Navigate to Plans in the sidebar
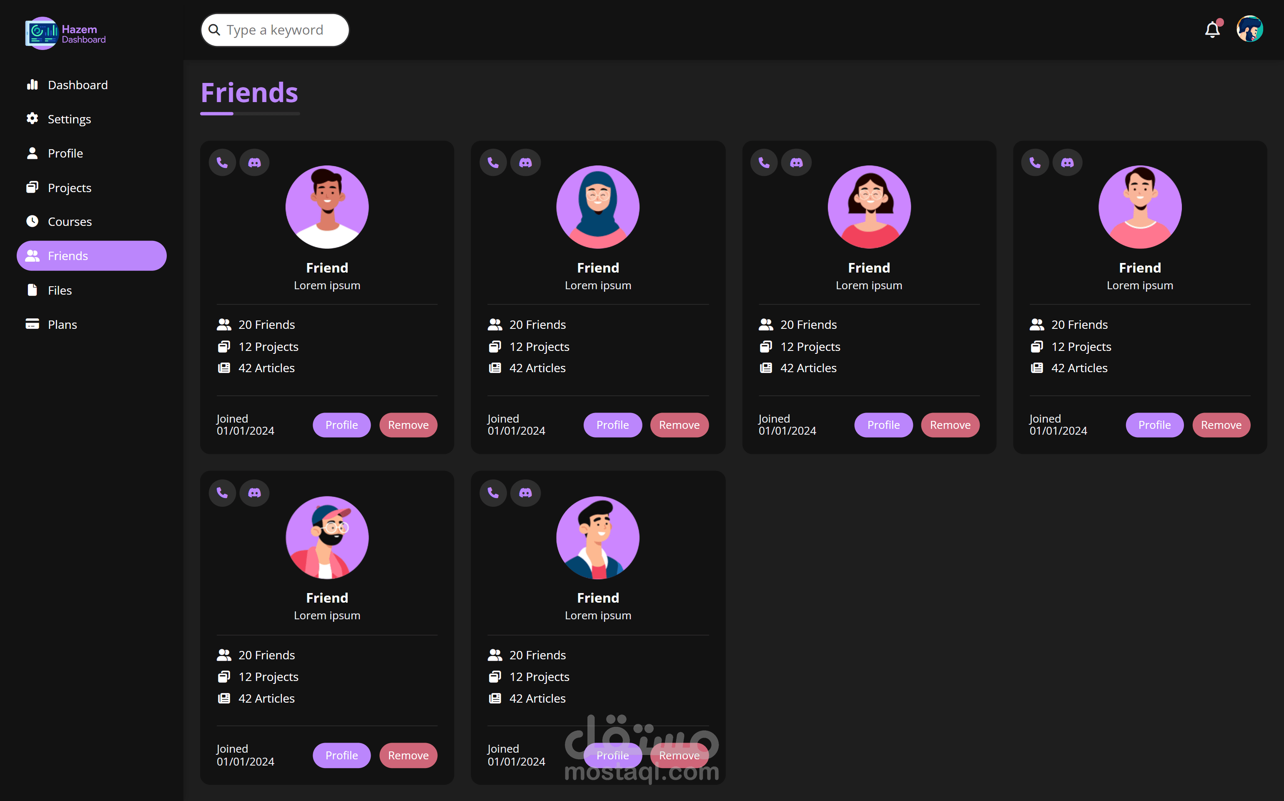Image resolution: width=1284 pixels, height=801 pixels. [x=62, y=324]
